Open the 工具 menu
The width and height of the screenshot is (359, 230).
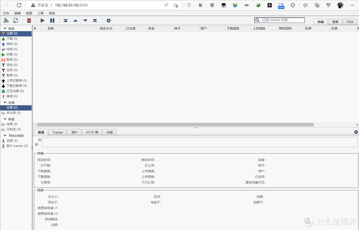pos(40,13)
